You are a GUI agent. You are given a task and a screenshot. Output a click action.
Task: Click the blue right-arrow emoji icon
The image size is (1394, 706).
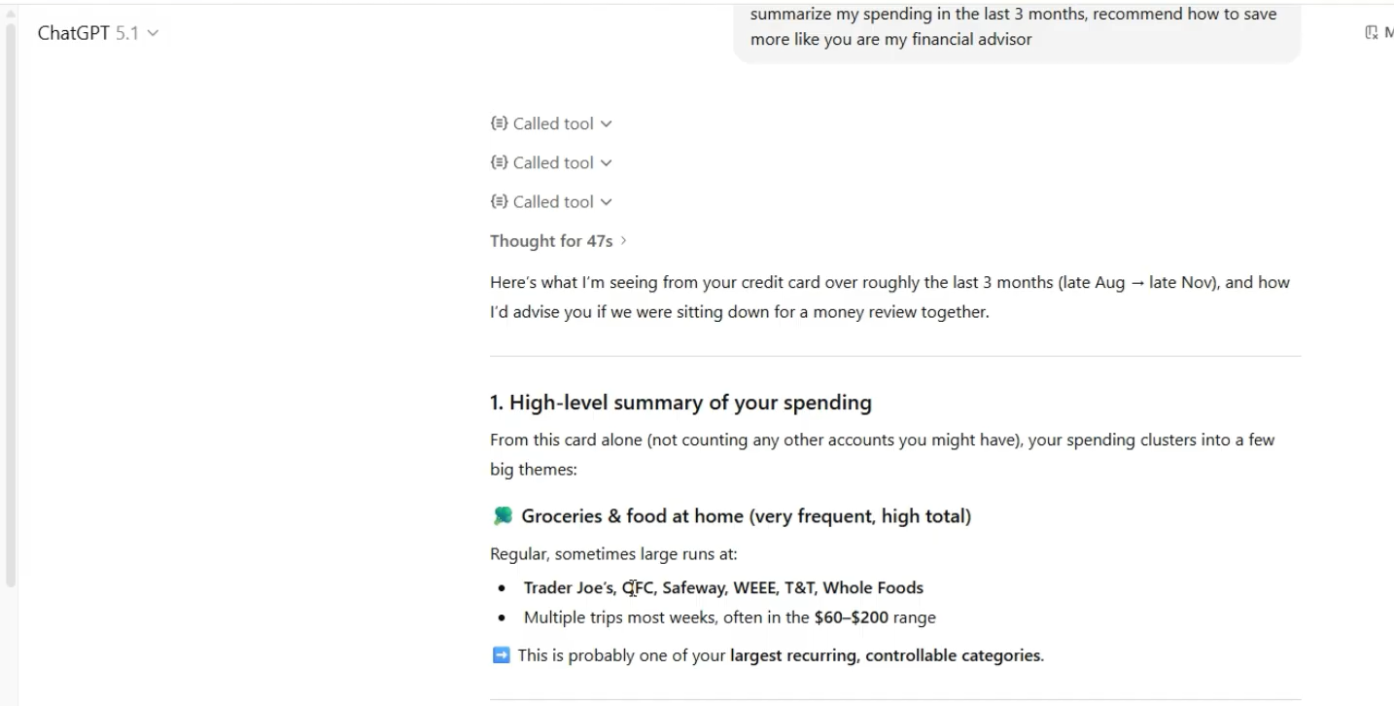(x=501, y=655)
